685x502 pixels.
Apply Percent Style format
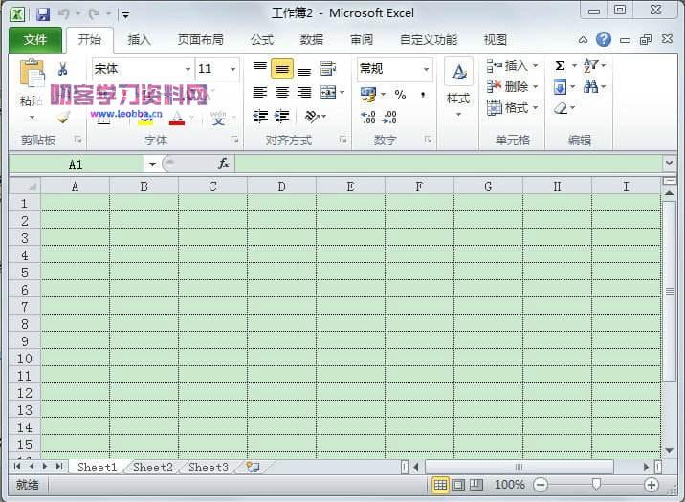pyautogui.click(x=400, y=95)
